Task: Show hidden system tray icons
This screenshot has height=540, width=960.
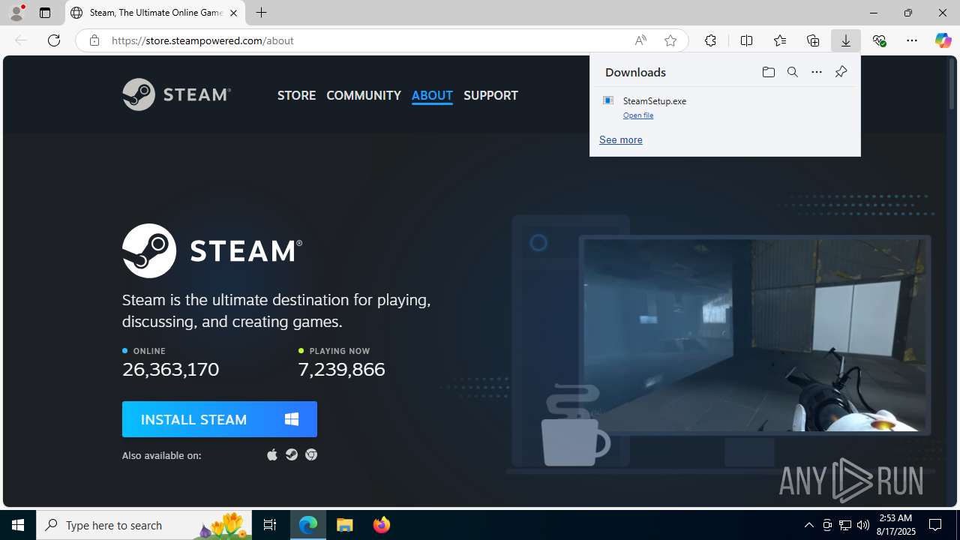Action: tap(808, 525)
